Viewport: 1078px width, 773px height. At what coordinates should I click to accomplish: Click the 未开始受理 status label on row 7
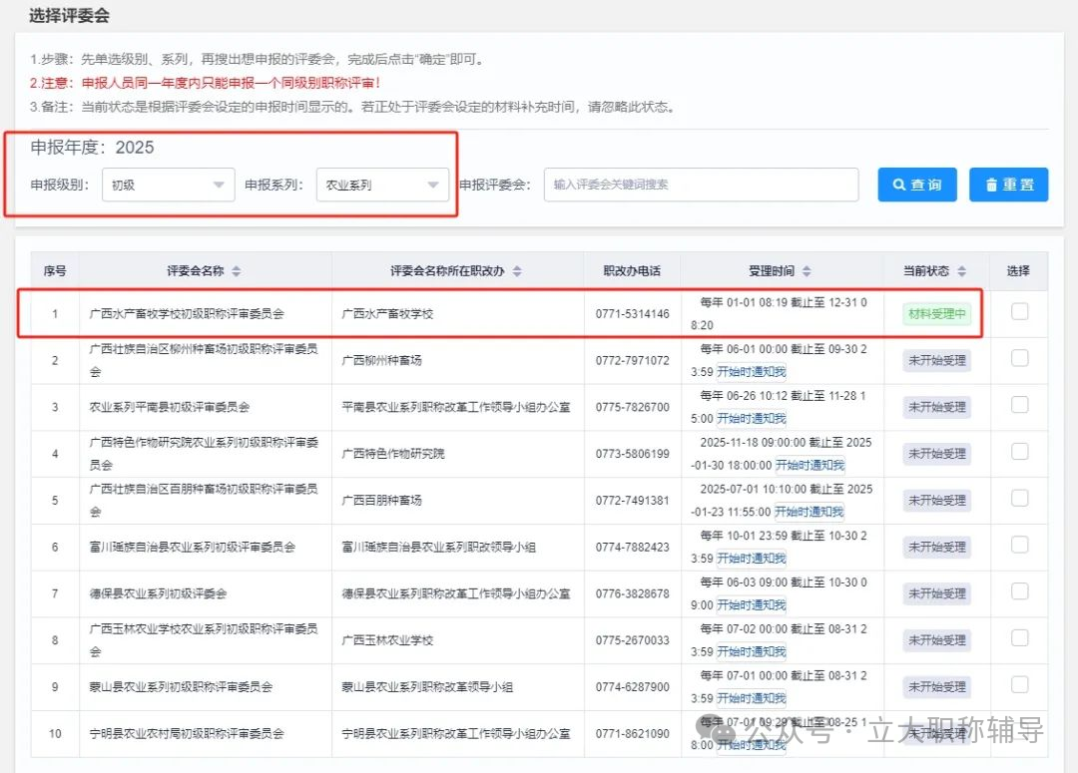tap(935, 592)
